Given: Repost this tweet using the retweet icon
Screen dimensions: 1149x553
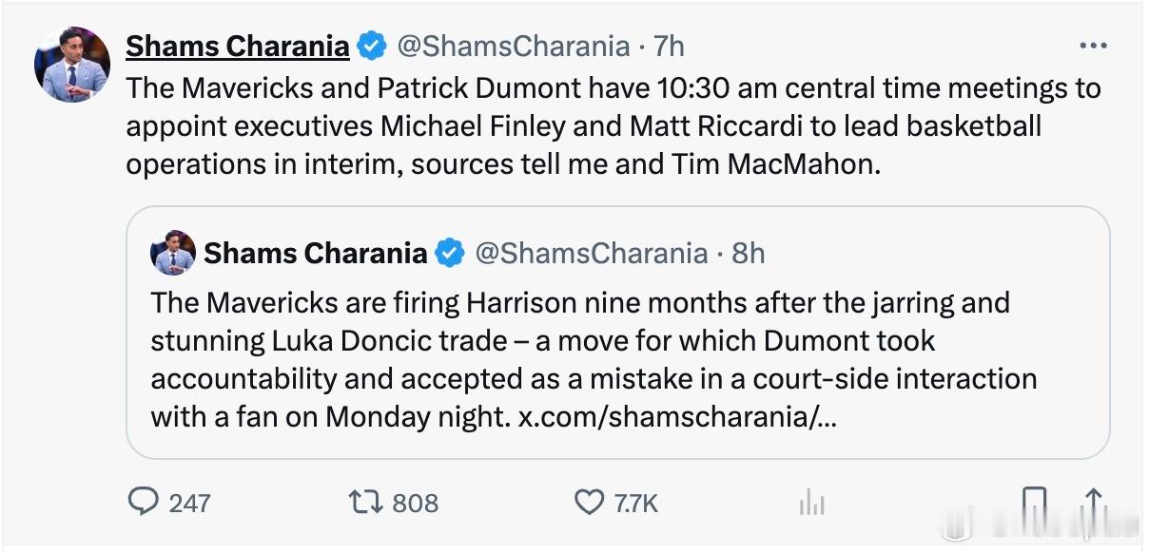Looking at the screenshot, I should click(x=367, y=502).
